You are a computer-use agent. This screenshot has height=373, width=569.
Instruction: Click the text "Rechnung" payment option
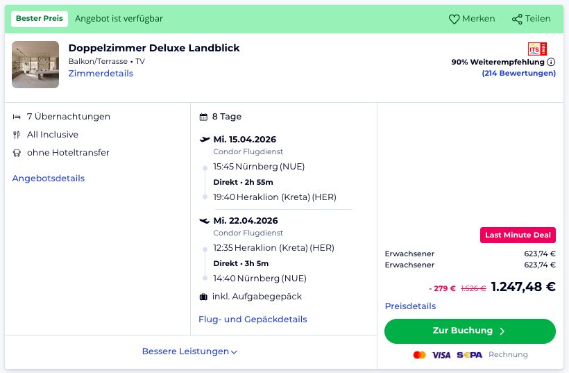pos(508,354)
